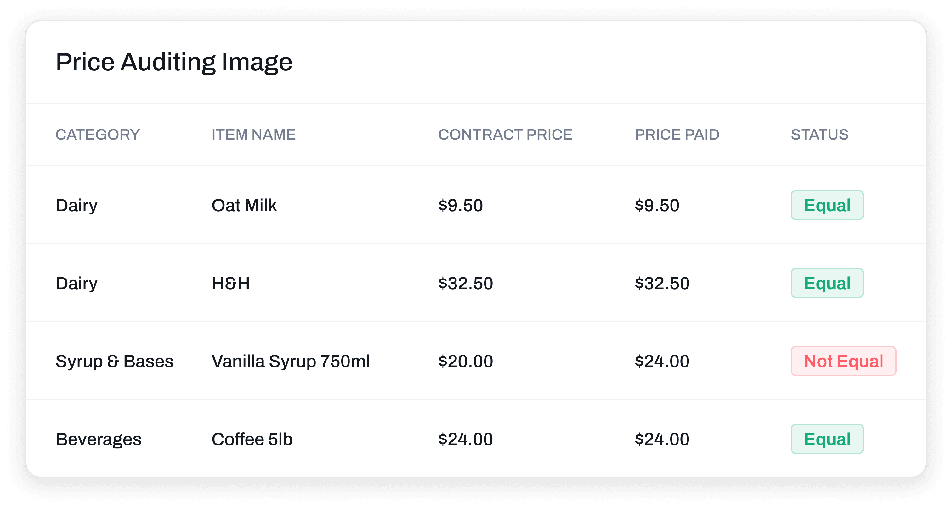952x508 pixels.
Task: Click the Contract Price column header
Action: [x=505, y=135]
